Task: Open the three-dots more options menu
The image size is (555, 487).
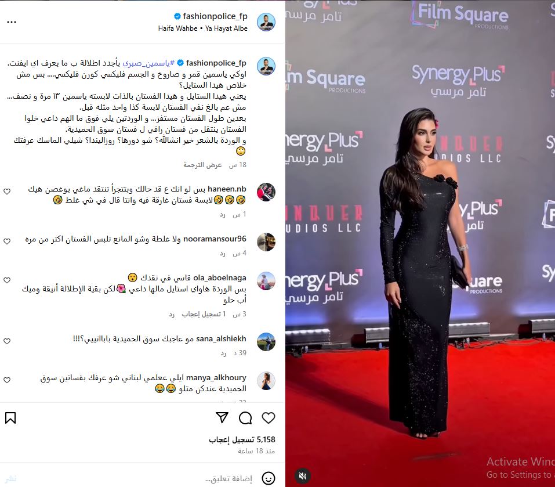Action: (12, 22)
